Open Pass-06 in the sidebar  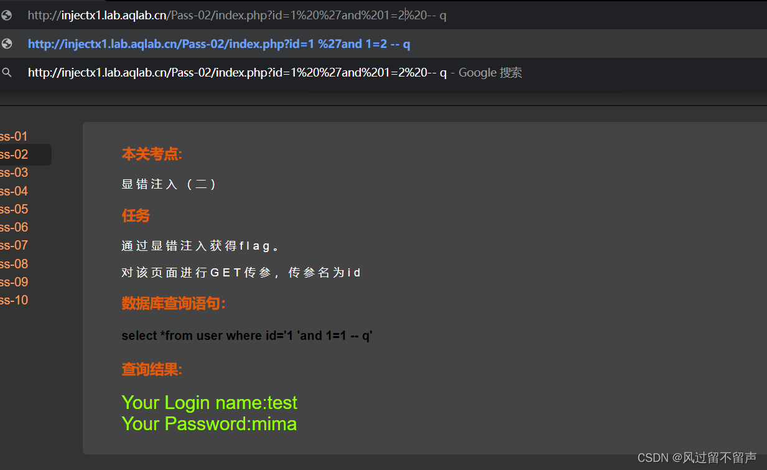pos(14,227)
